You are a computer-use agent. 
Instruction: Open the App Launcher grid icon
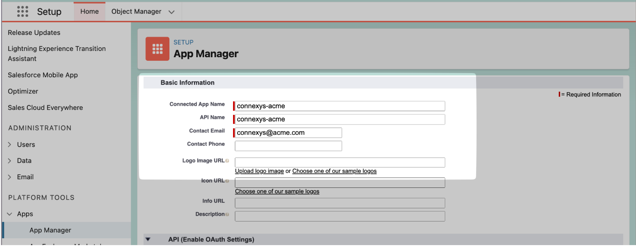point(23,11)
